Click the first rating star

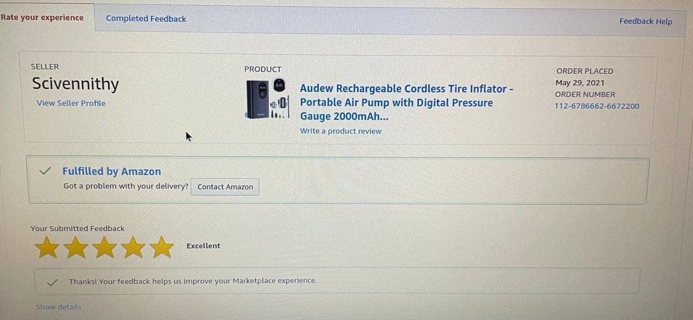pos(47,247)
